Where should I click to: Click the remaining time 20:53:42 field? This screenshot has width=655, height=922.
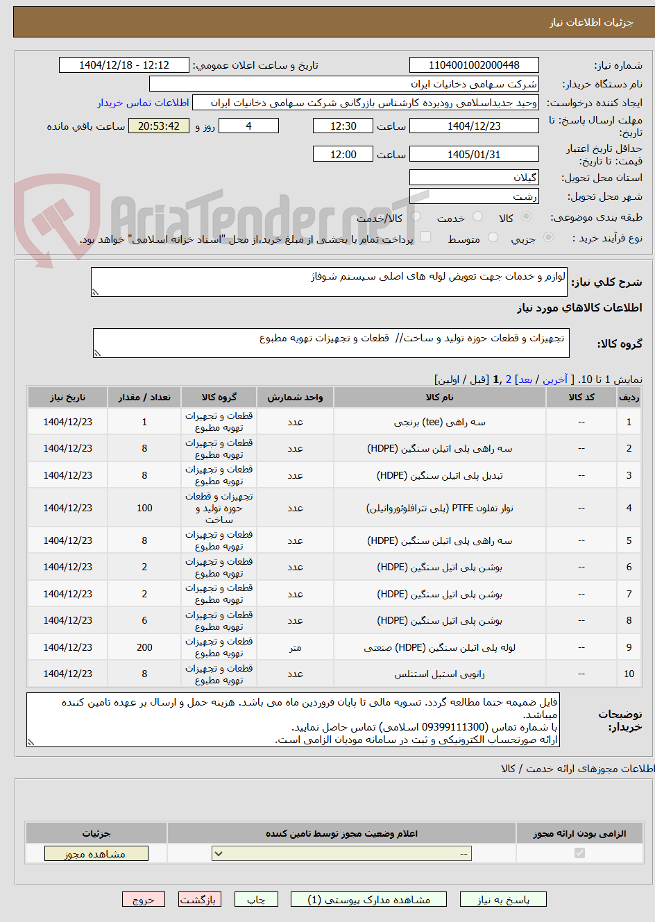point(158,126)
